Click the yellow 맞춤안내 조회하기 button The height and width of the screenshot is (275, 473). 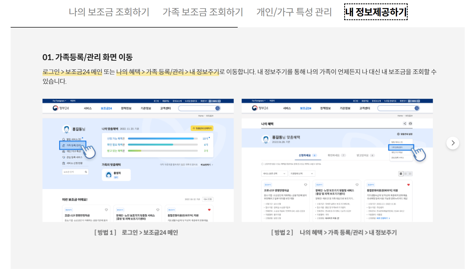coord(202,128)
